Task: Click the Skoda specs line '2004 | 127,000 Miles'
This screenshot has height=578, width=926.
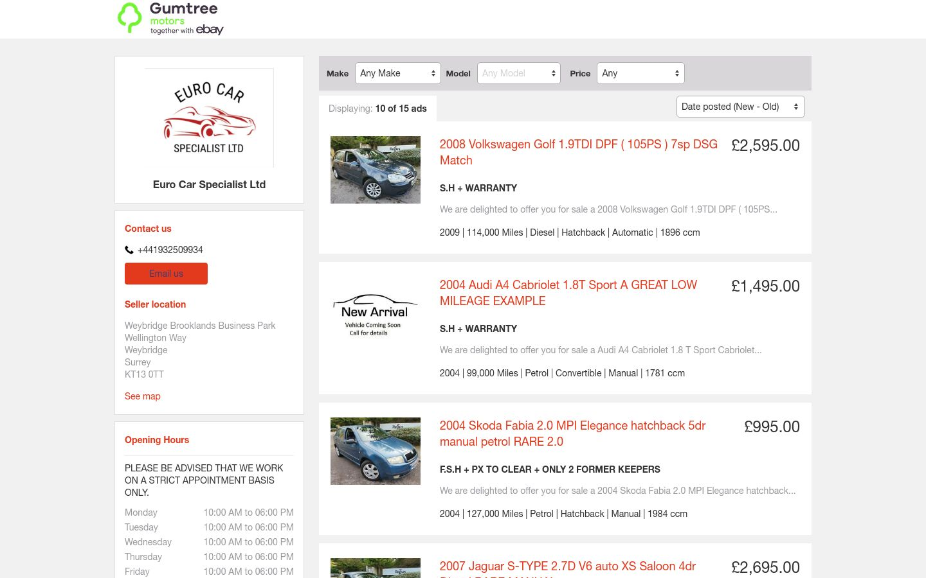Action: click(x=563, y=514)
